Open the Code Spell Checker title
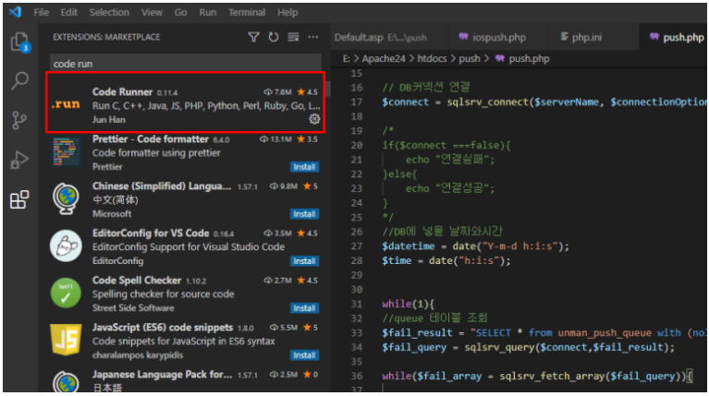Image resolution: width=709 pixels, height=396 pixels. pos(137,281)
